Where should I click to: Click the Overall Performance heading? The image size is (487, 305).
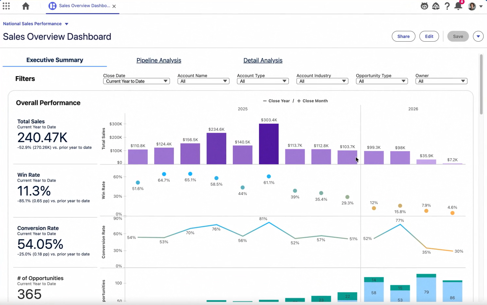tap(48, 103)
